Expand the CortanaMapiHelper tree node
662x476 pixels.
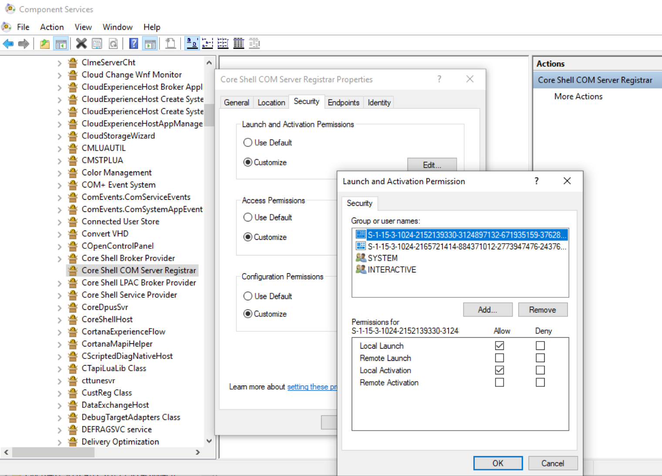click(59, 344)
